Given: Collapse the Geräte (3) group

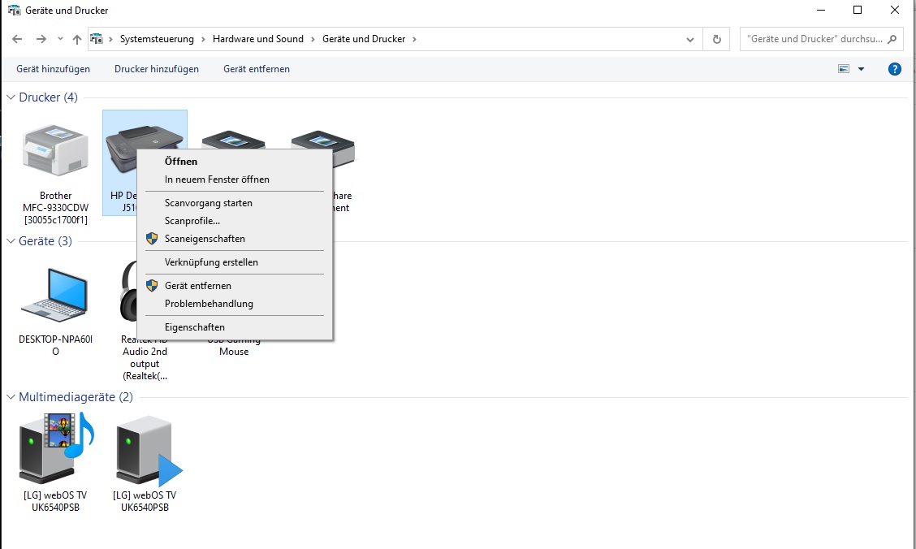Looking at the screenshot, I should [x=11, y=240].
